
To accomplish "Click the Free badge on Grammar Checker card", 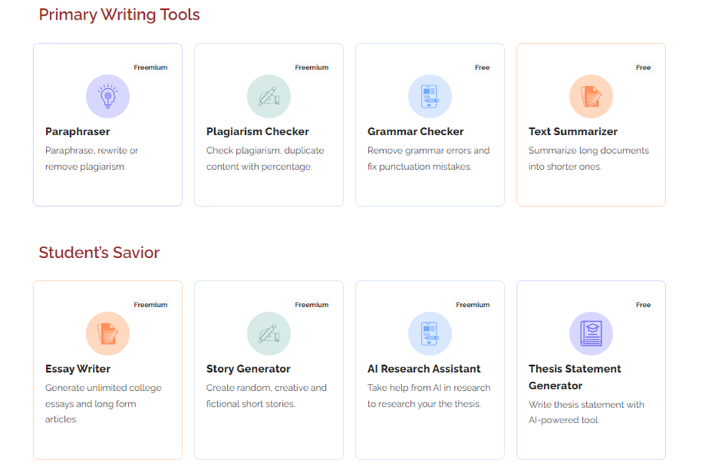I will (482, 68).
